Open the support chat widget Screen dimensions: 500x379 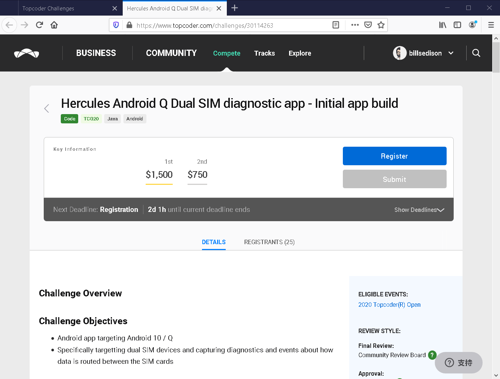point(458,362)
